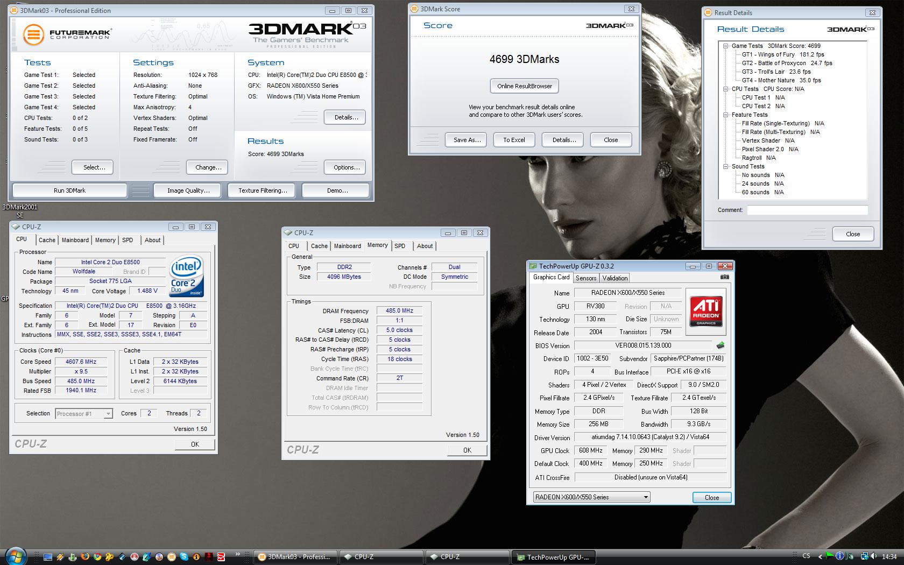The height and width of the screenshot is (565, 904).
Task: Switch to the TechPowerUp GPU-Z taskbar button
Action: point(554,557)
